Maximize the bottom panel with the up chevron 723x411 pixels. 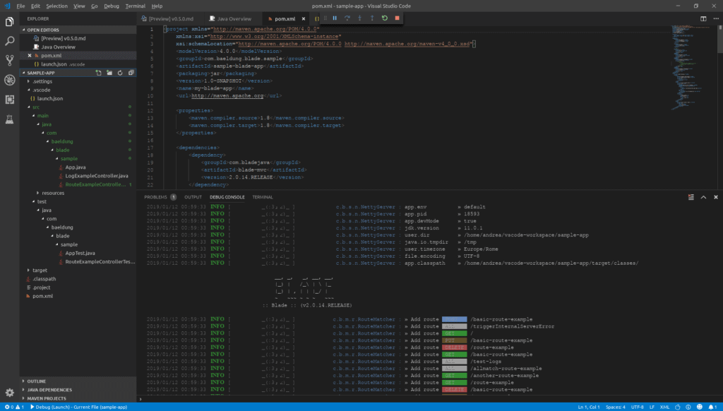[703, 197]
